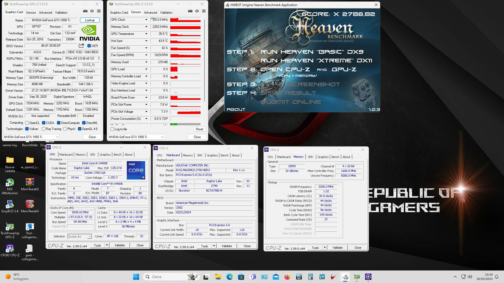The height and width of the screenshot is (283, 504).
Task: Toggle the DirectCompute checkbox
Action: [59, 123]
